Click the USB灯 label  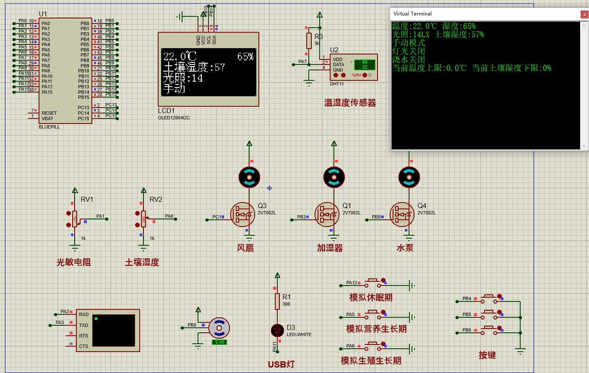pyautogui.click(x=281, y=364)
